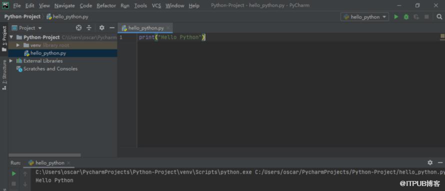The height and width of the screenshot is (191, 445).
Task: Click the Project panel horizontal scrollbar
Action: (45, 155)
